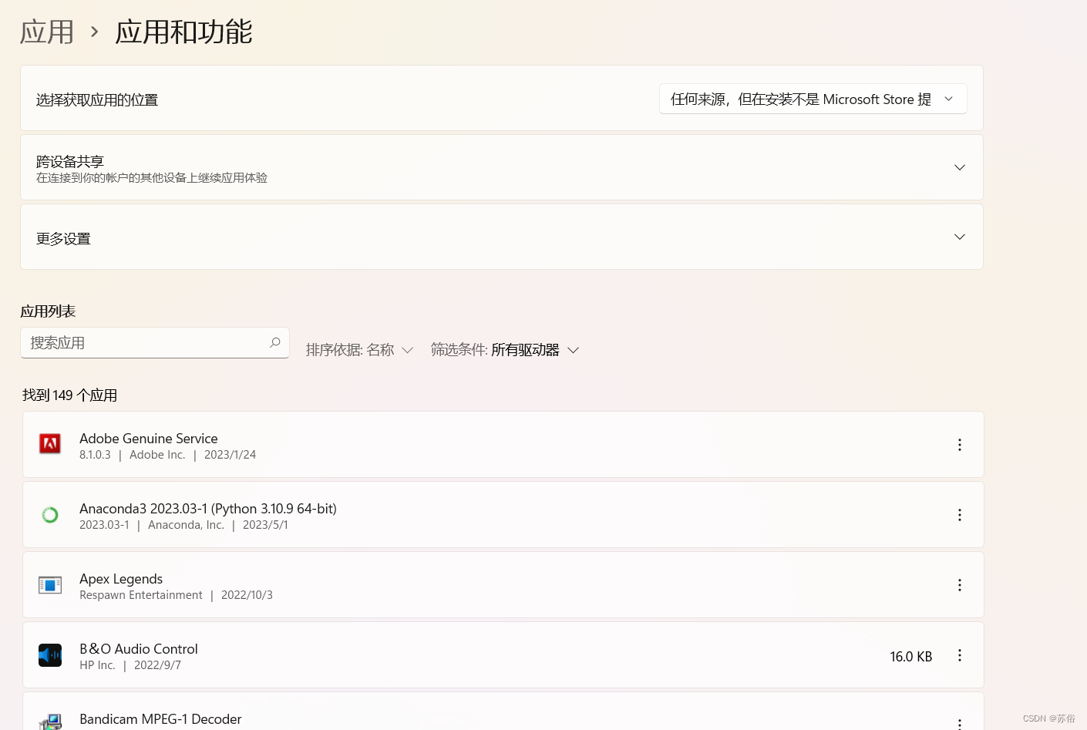The image size is (1087, 730).
Task: Click the Bandicam MPEG-1 Decoder app icon
Action: [x=49, y=722]
